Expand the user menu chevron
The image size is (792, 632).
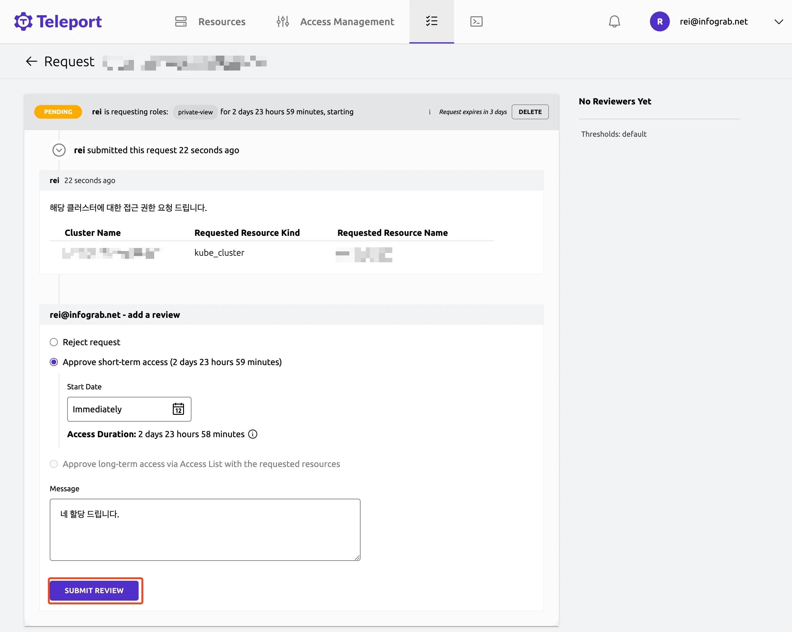(x=778, y=22)
